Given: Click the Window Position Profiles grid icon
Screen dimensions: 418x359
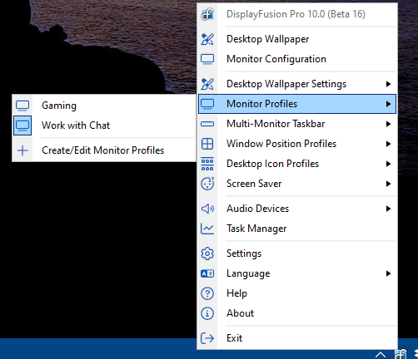Looking at the screenshot, I should pyautogui.click(x=207, y=144).
